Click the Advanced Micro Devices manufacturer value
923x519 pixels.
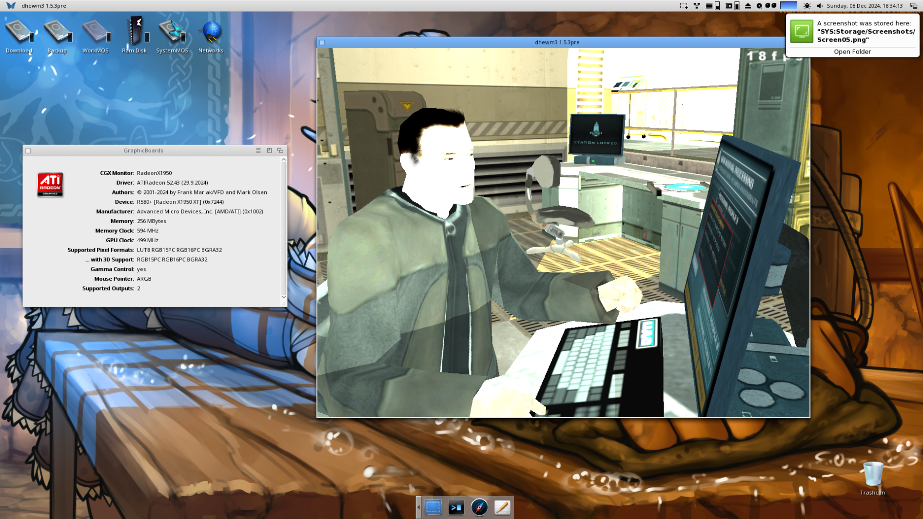pyautogui.click(x=200, y=211)
